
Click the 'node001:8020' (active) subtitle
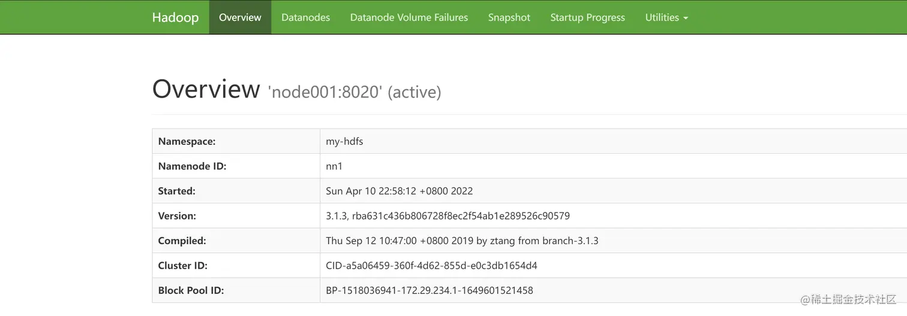pyautogui.click(x=355, y=92)
